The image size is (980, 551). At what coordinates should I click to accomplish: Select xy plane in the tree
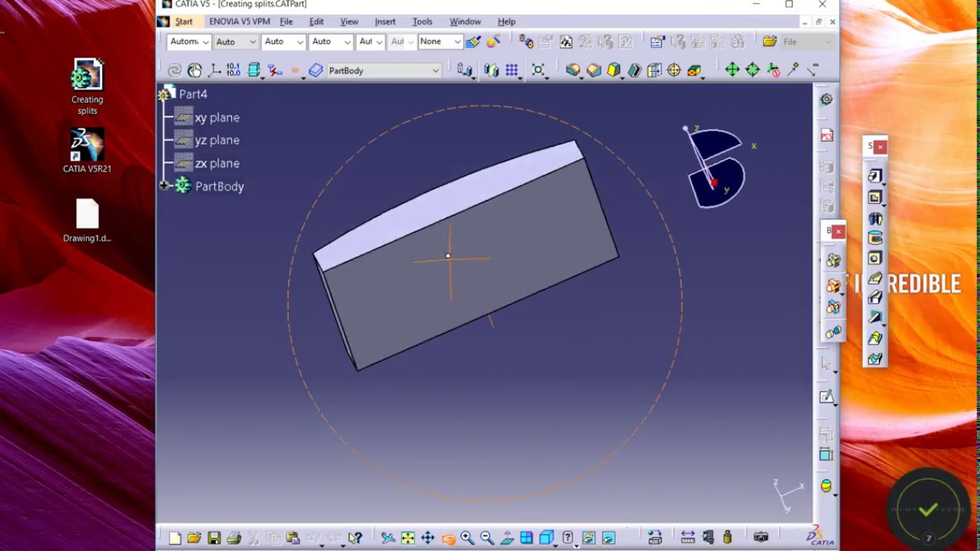[x=217, y=117]
